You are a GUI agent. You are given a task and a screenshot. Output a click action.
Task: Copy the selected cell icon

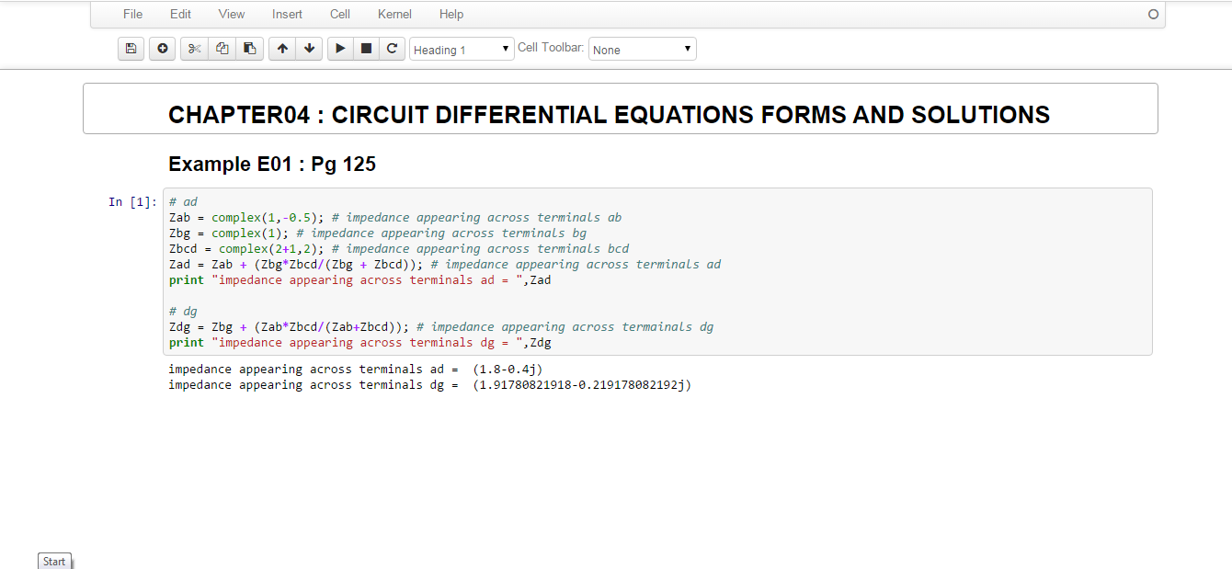coord(222,49)
